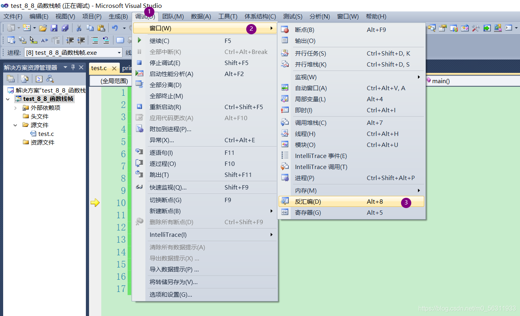Click the increase line indent icon
Viewport: 520px width, 316px height.
point(81,40)
